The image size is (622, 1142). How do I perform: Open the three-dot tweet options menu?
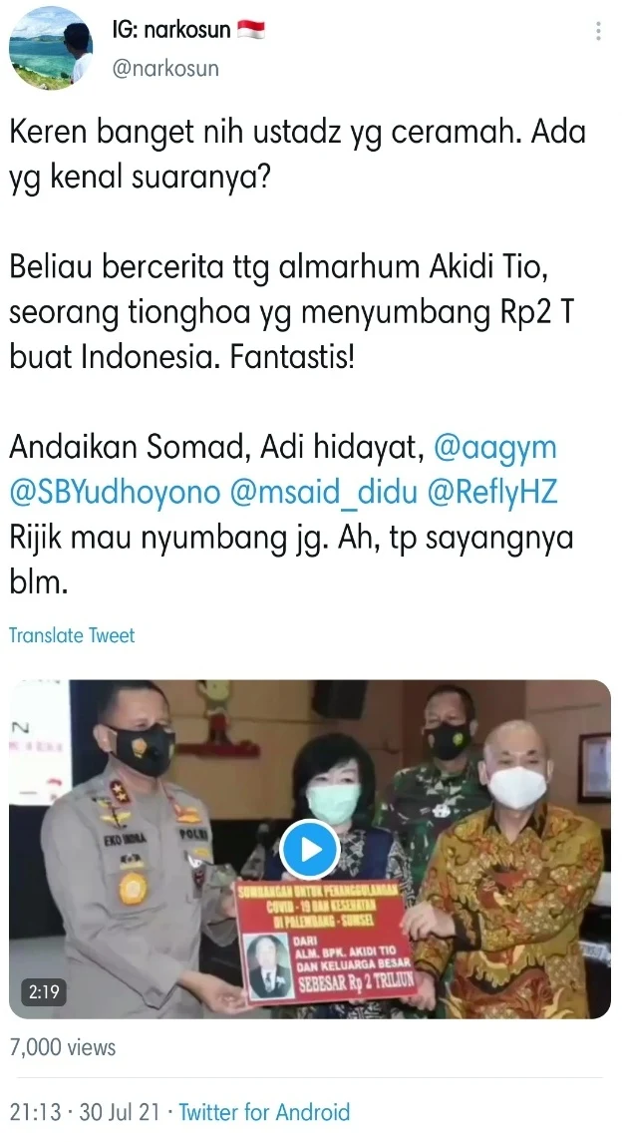(598, 31)
